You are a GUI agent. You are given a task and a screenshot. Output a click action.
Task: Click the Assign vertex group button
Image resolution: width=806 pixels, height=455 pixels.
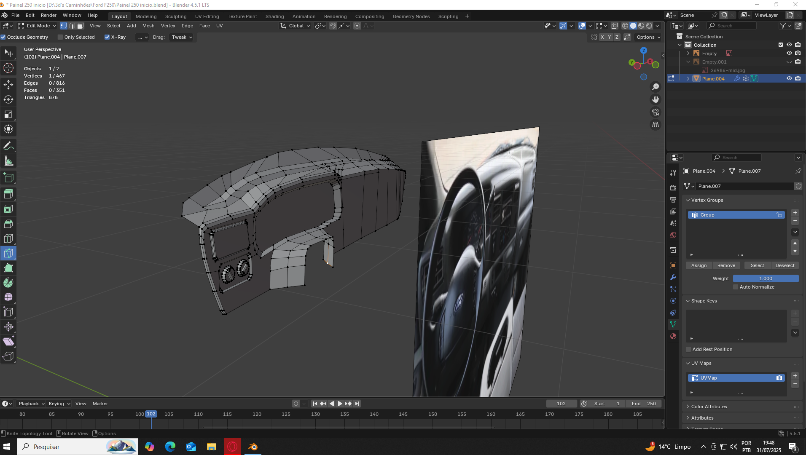699,265
